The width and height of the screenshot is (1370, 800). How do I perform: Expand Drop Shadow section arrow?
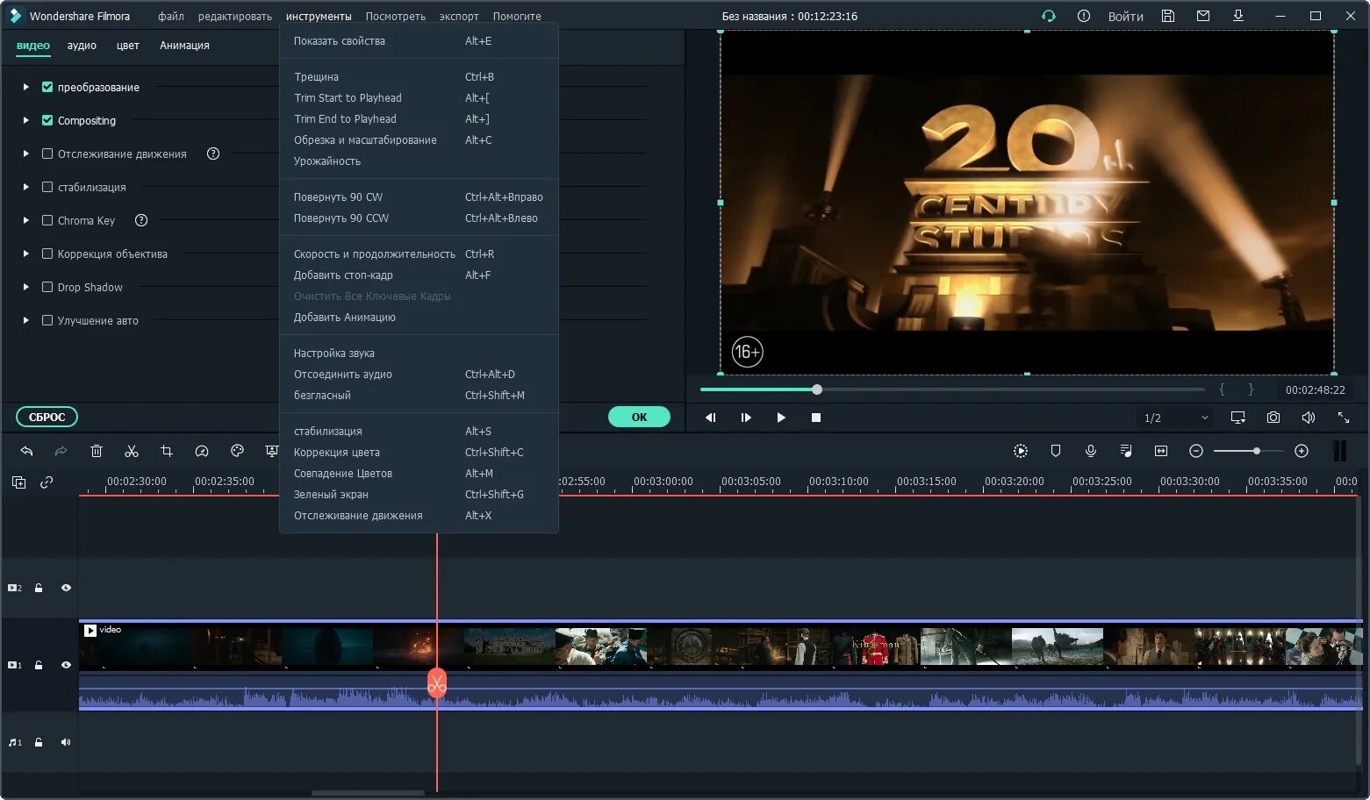pyautogui.click(x=25, y=287)
